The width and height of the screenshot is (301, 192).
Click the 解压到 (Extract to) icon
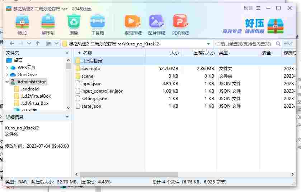click(x=48, y=25)
